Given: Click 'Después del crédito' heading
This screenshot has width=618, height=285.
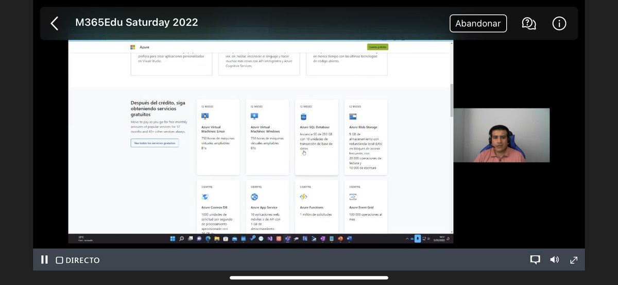Looking at the screenshot, I should point(158,108).
